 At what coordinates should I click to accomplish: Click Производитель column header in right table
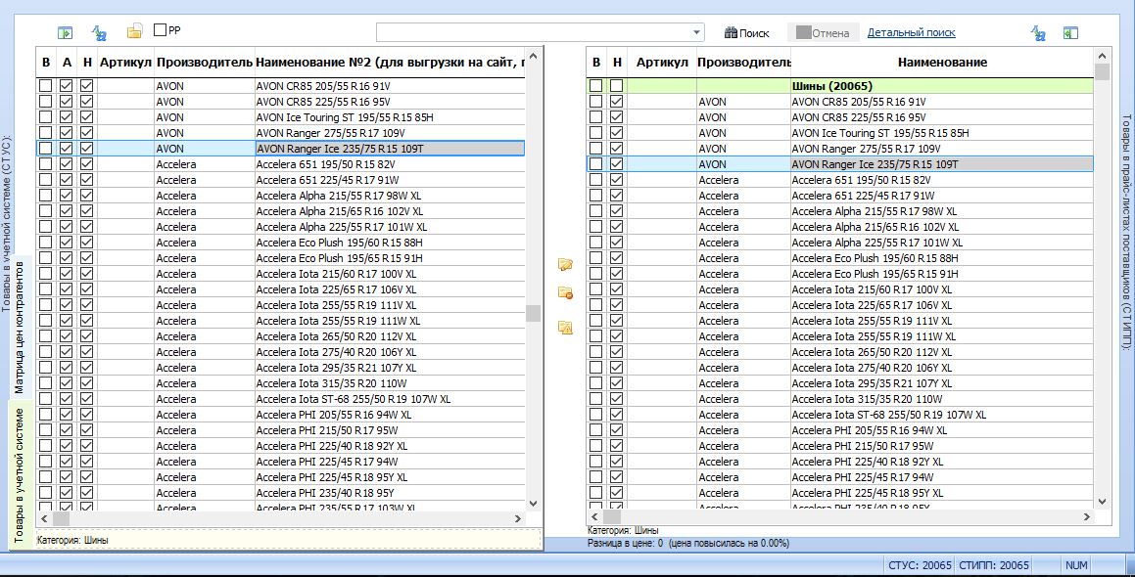point(743,63)
